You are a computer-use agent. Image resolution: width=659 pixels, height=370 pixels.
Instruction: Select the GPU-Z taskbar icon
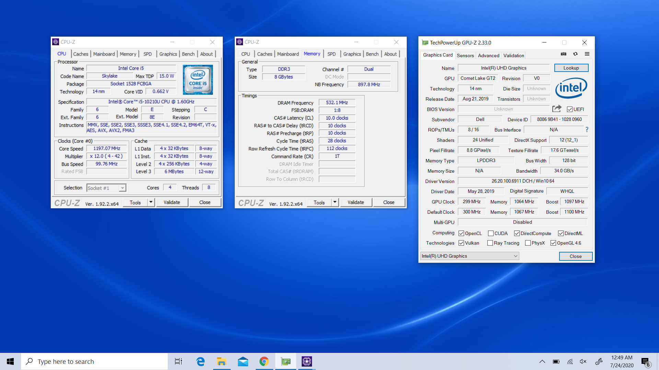286,361
